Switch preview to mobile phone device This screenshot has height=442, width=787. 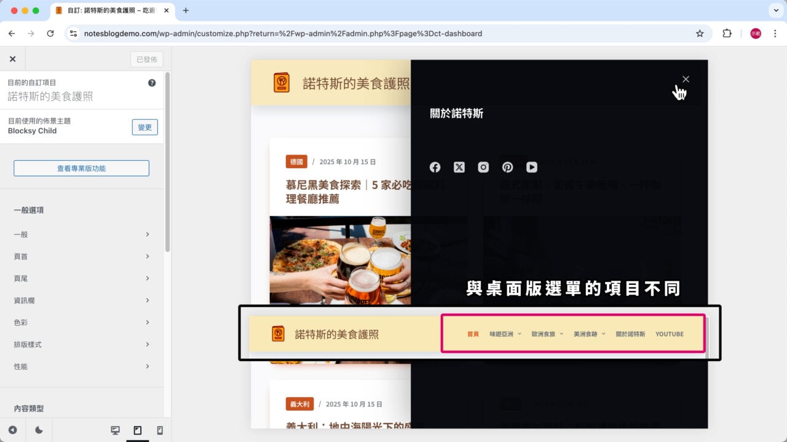click(x=160, y=430)
